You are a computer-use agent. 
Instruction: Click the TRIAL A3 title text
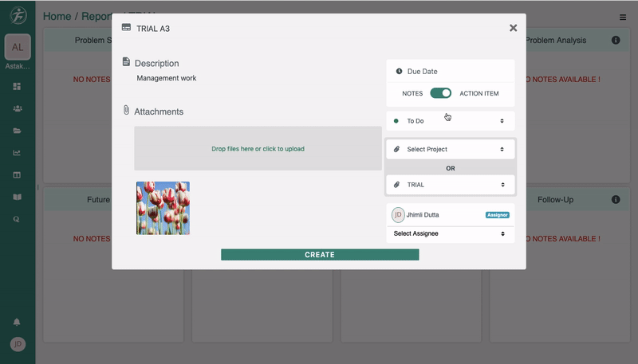click(x=153, y=29)
